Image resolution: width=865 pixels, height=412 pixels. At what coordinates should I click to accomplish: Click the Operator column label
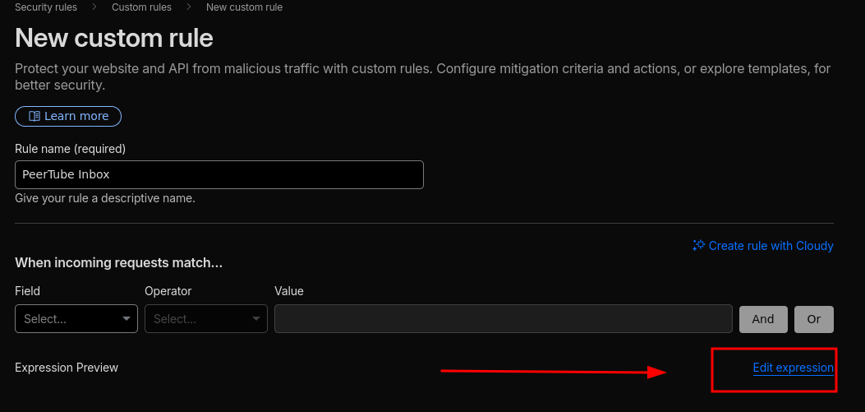coord(168,291)
